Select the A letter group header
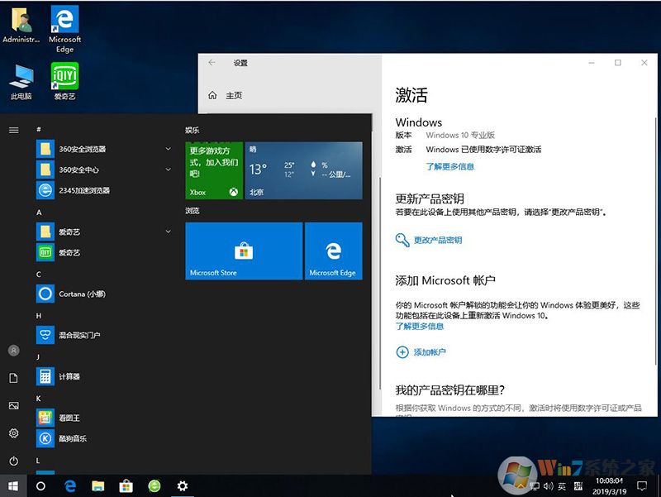This screenshot has width=661, height=497. coord(39,213)
